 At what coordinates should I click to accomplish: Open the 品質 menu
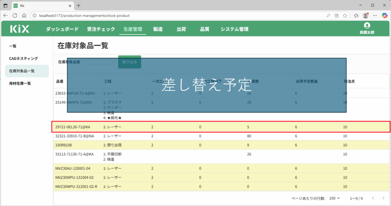205,29
